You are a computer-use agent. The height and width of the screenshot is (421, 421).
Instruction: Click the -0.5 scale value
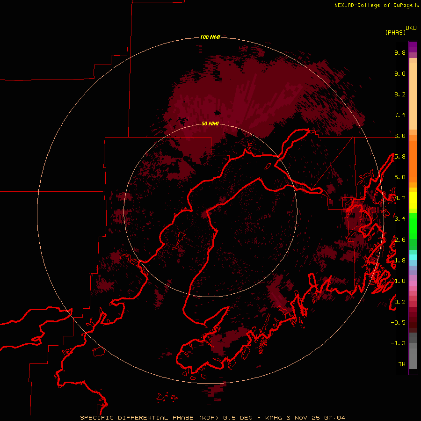point(398,323)
